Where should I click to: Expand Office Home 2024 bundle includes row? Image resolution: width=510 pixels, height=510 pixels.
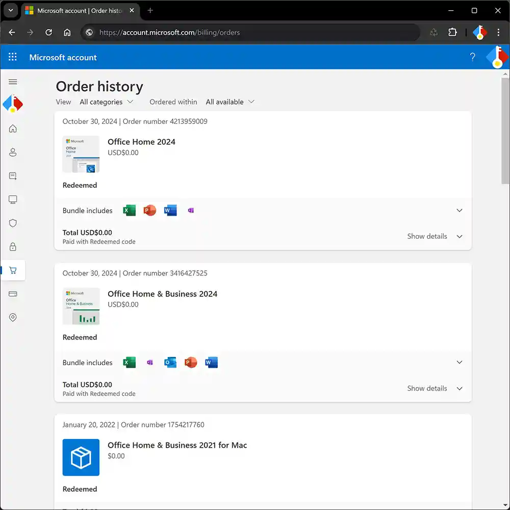pos(459,211)
